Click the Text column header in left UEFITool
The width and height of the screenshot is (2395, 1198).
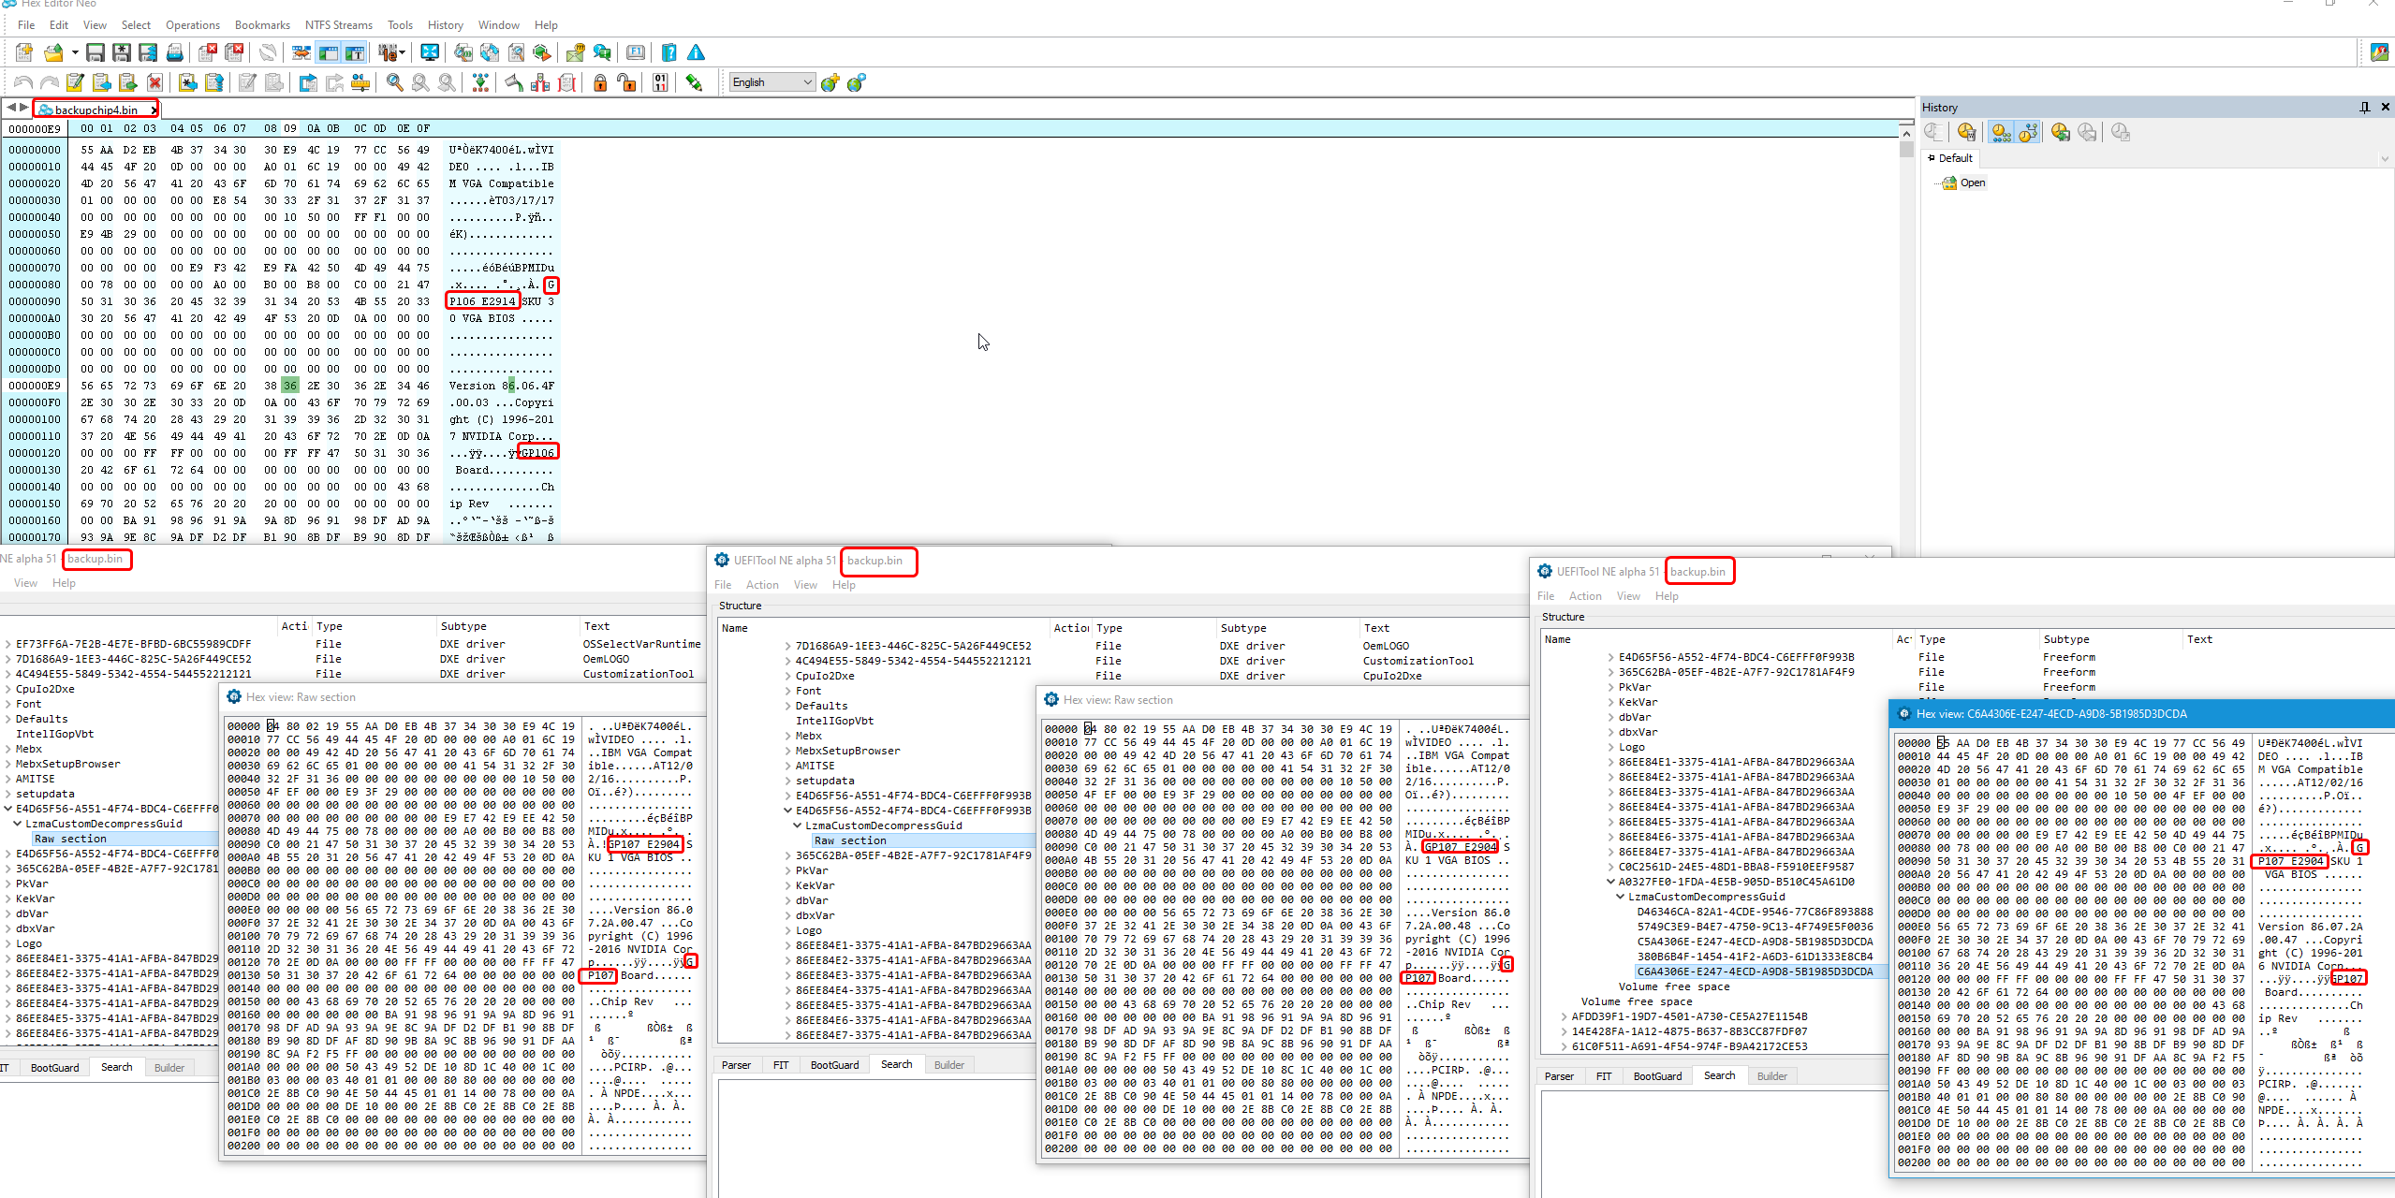point(596,626)
